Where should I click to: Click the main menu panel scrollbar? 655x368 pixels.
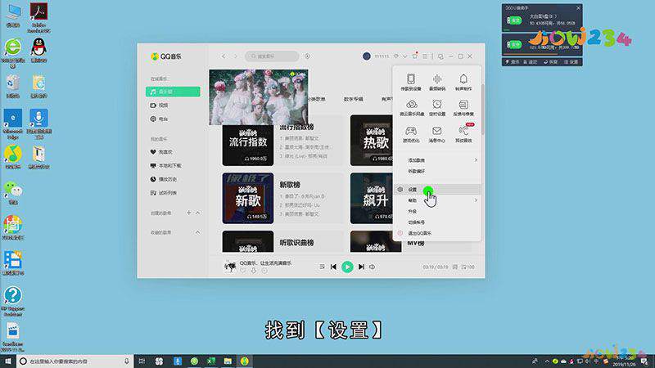pos(482,110)
